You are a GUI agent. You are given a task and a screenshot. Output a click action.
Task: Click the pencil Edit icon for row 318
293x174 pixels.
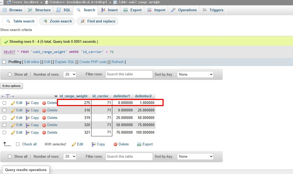click(13, 110)
